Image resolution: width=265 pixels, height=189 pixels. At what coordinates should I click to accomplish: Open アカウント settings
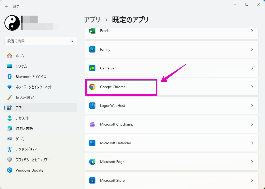point(40,118)
